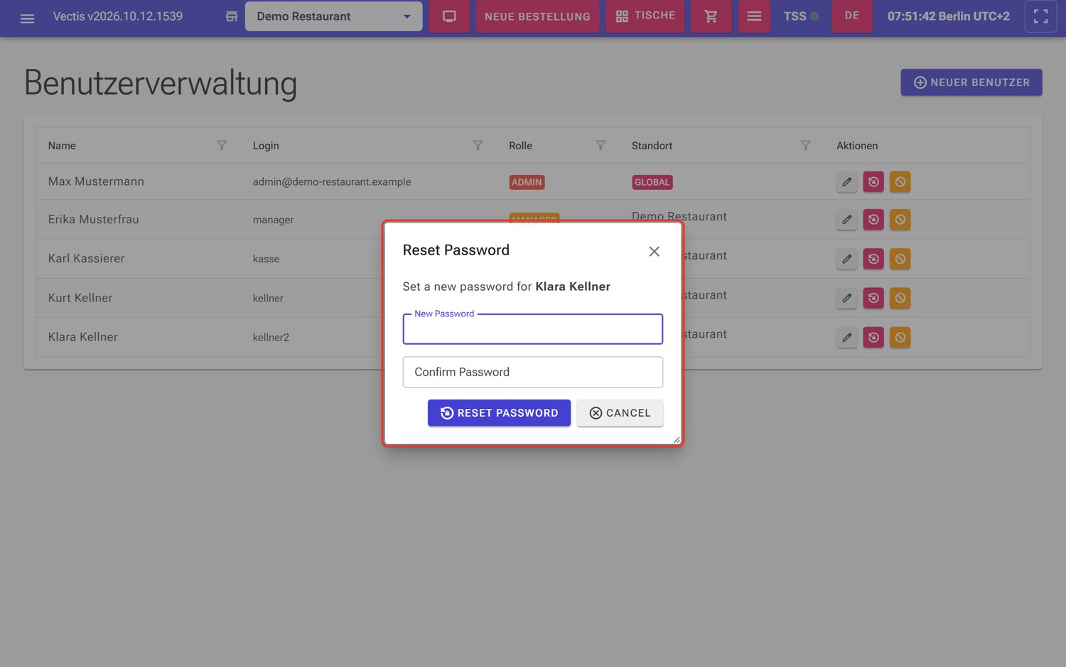Edit user Erika Musterfrau

coord(846,220)
